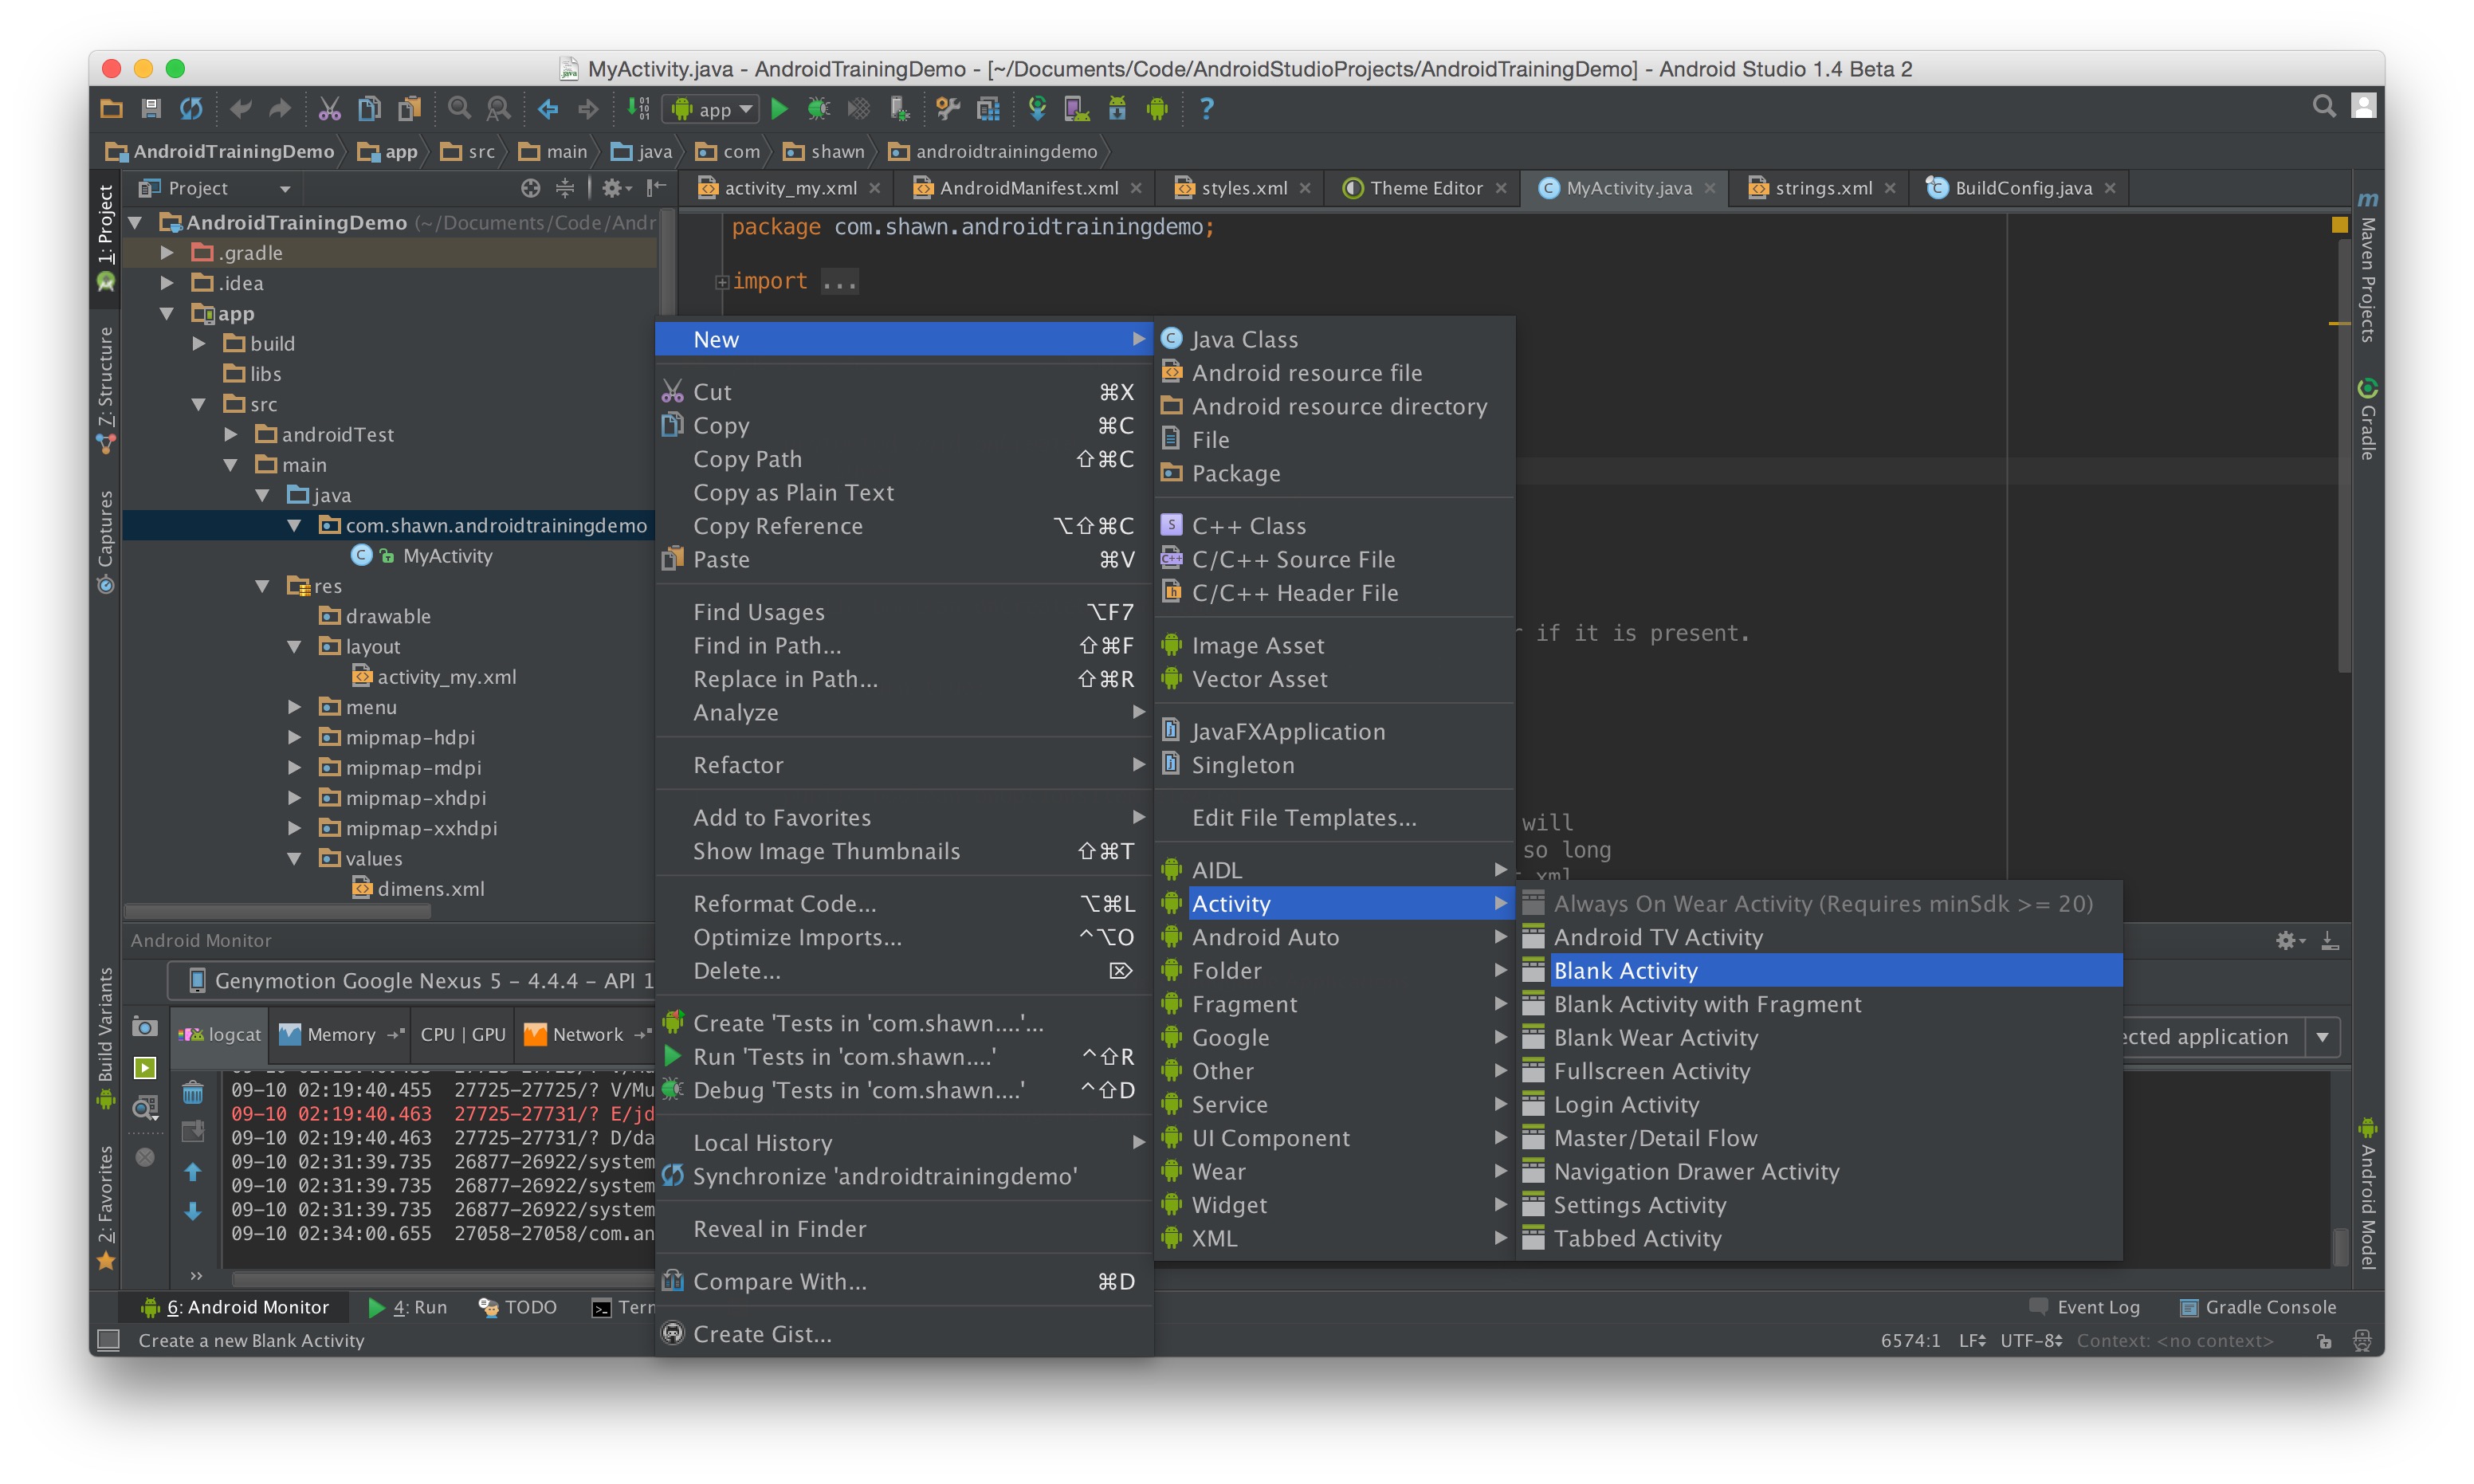
Task: Click the Open folder toolbar icon
Action: coord(112,108)
